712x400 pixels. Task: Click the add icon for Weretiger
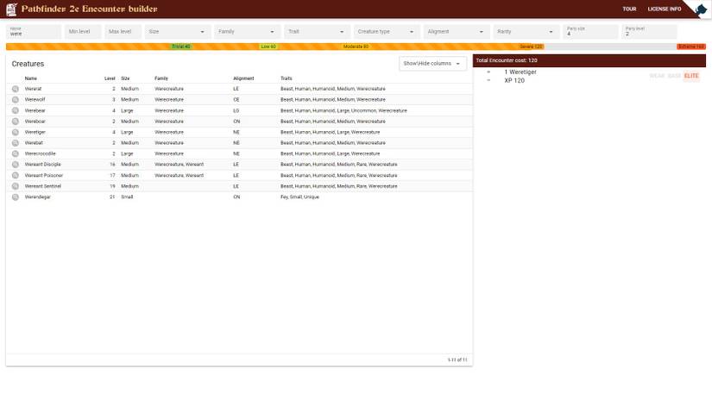coord(16,132)
